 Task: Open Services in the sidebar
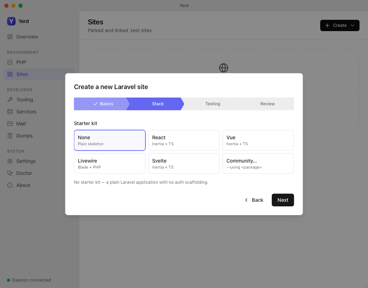[39, 112]
